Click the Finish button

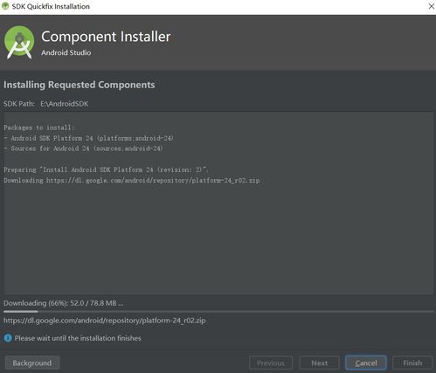(x=412, y=363)
